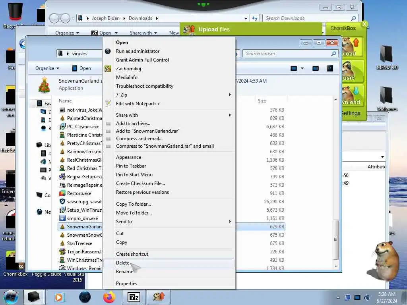Select not-virus_Joke file in list

click(85, 110)
